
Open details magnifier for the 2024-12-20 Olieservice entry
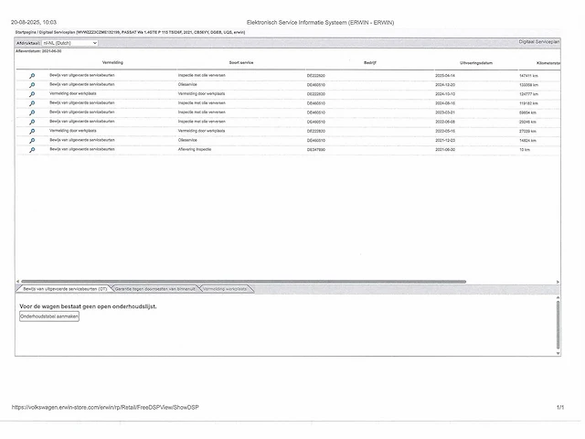click(x=32, y=85)
